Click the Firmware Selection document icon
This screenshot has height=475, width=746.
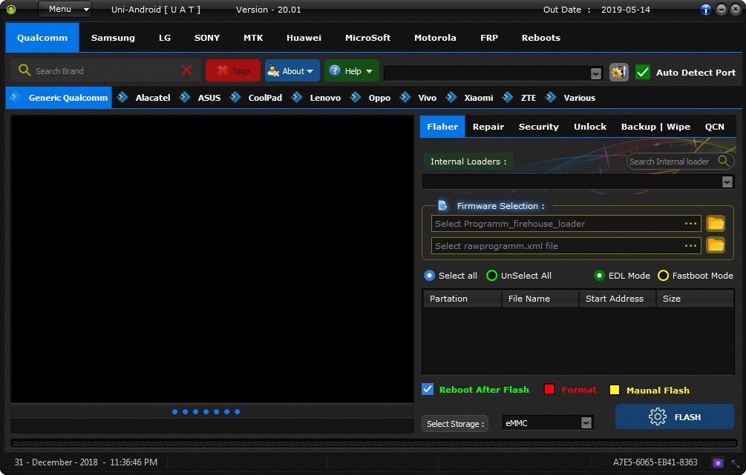(x=443, y=206)
